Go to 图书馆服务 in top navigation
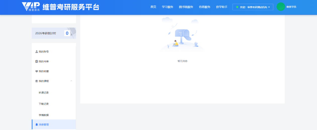The width and height of the screenshot is (317, 130). click(186, 7)
